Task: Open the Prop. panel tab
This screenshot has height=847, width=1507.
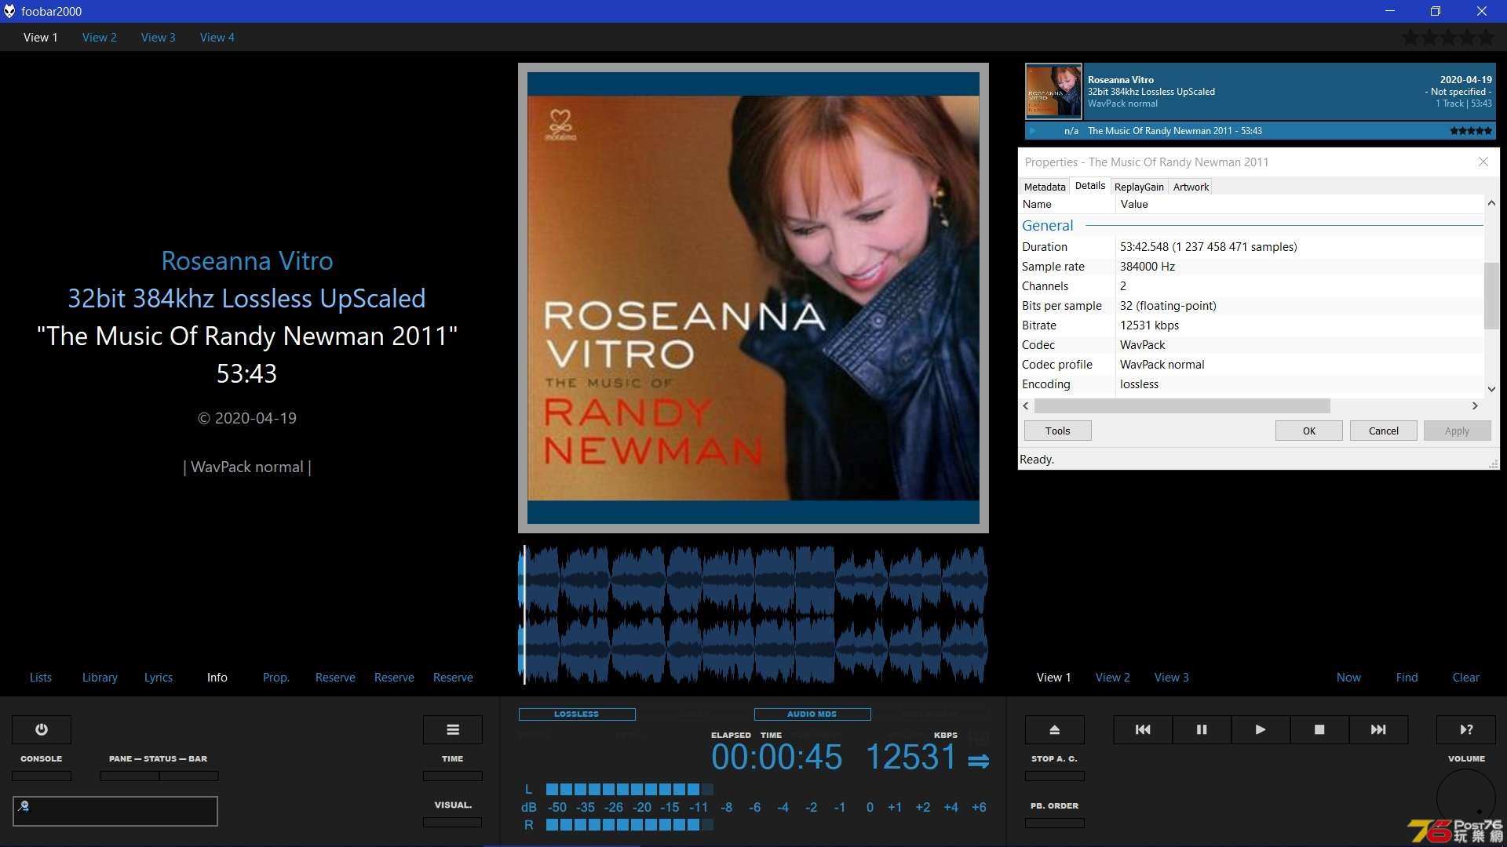Action: [x=276, y=678]
